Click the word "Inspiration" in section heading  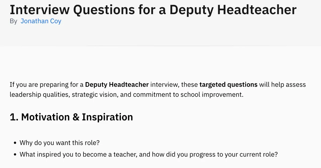tap(107, 117)
